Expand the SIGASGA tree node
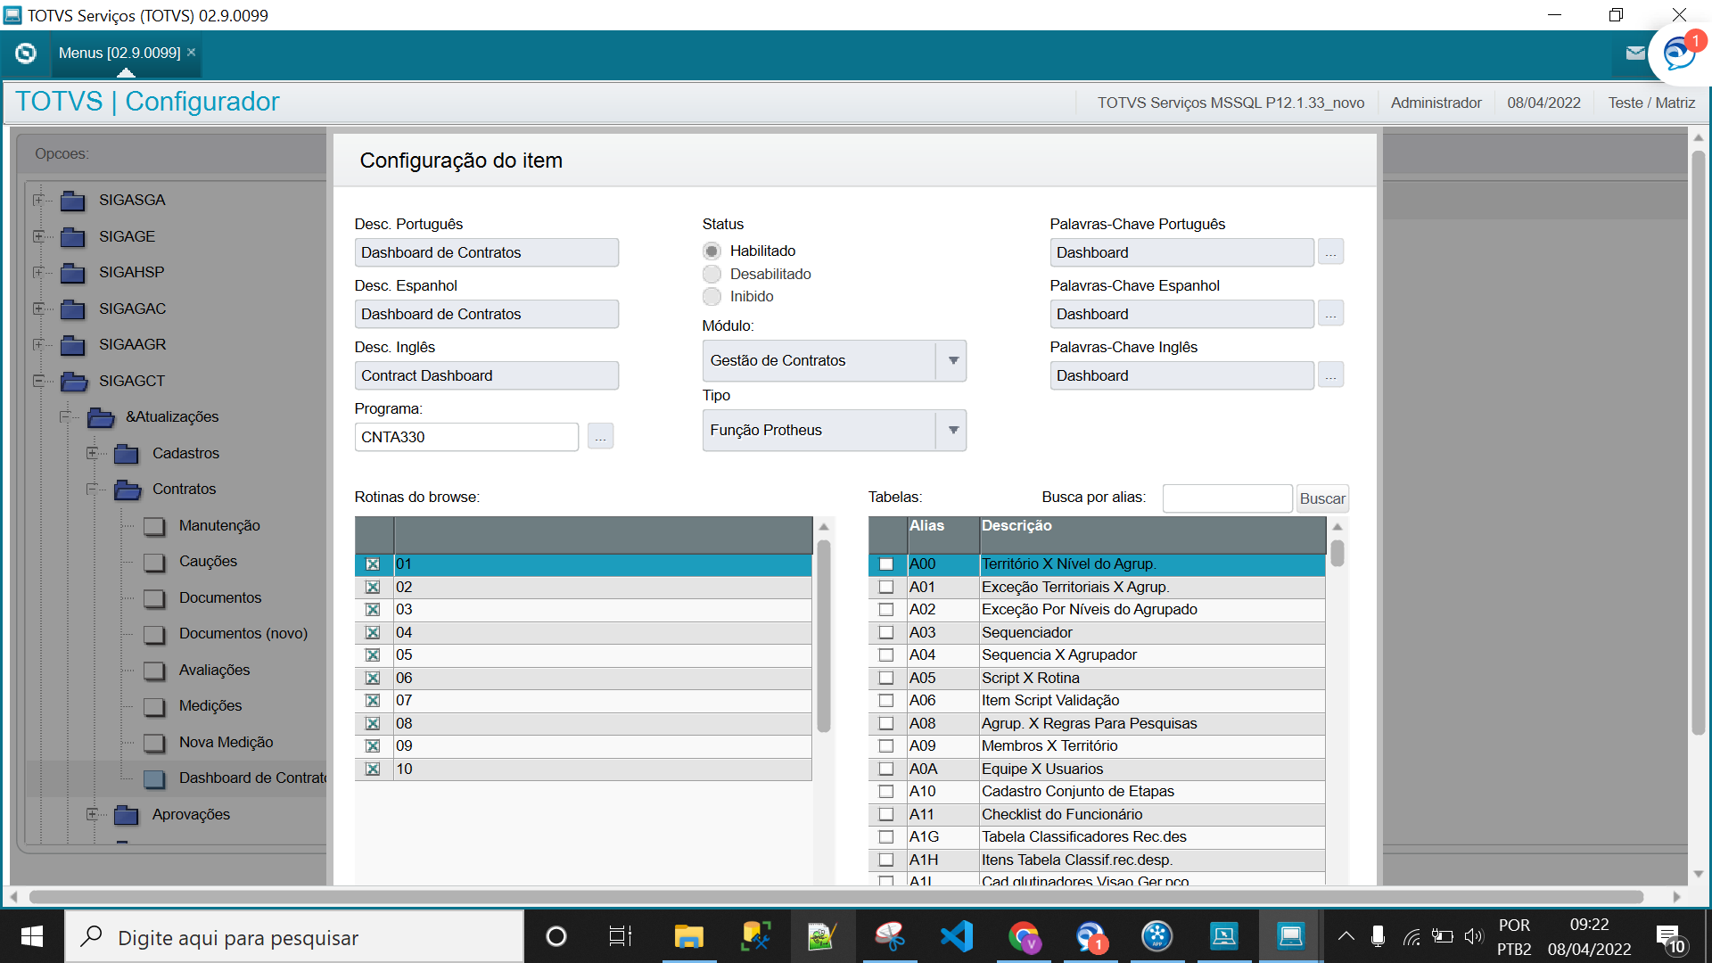1712x963 pixels. (x=37, y=200)
